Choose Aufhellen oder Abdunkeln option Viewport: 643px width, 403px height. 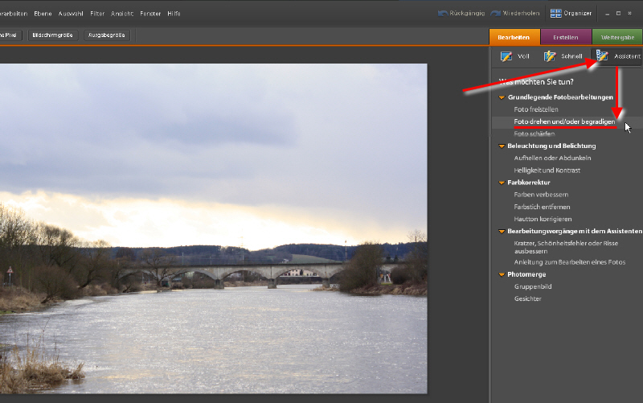[x=553, y=158]
